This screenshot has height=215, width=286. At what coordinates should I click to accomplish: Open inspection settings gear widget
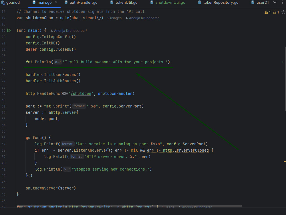click(283, 12)
